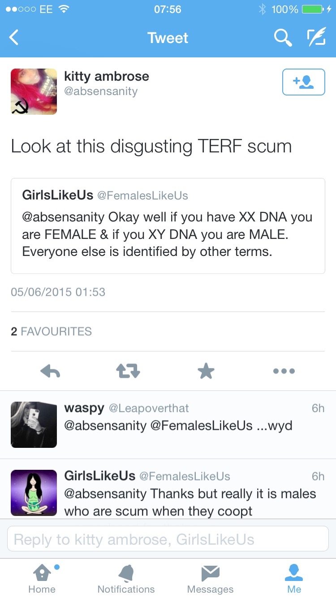Compose a new tweet
Image resolution: width=336 pixels, height=598 pixels.
pyautogui.click(x=316, y=38)
